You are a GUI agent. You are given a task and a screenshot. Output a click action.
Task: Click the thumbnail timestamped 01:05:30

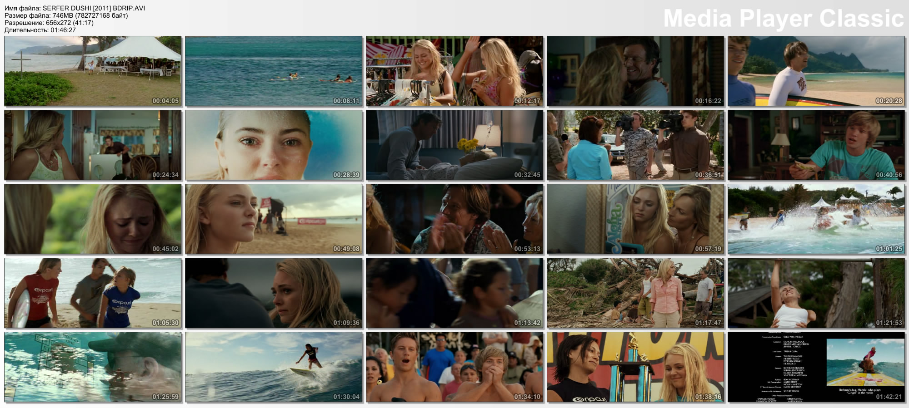93,293
